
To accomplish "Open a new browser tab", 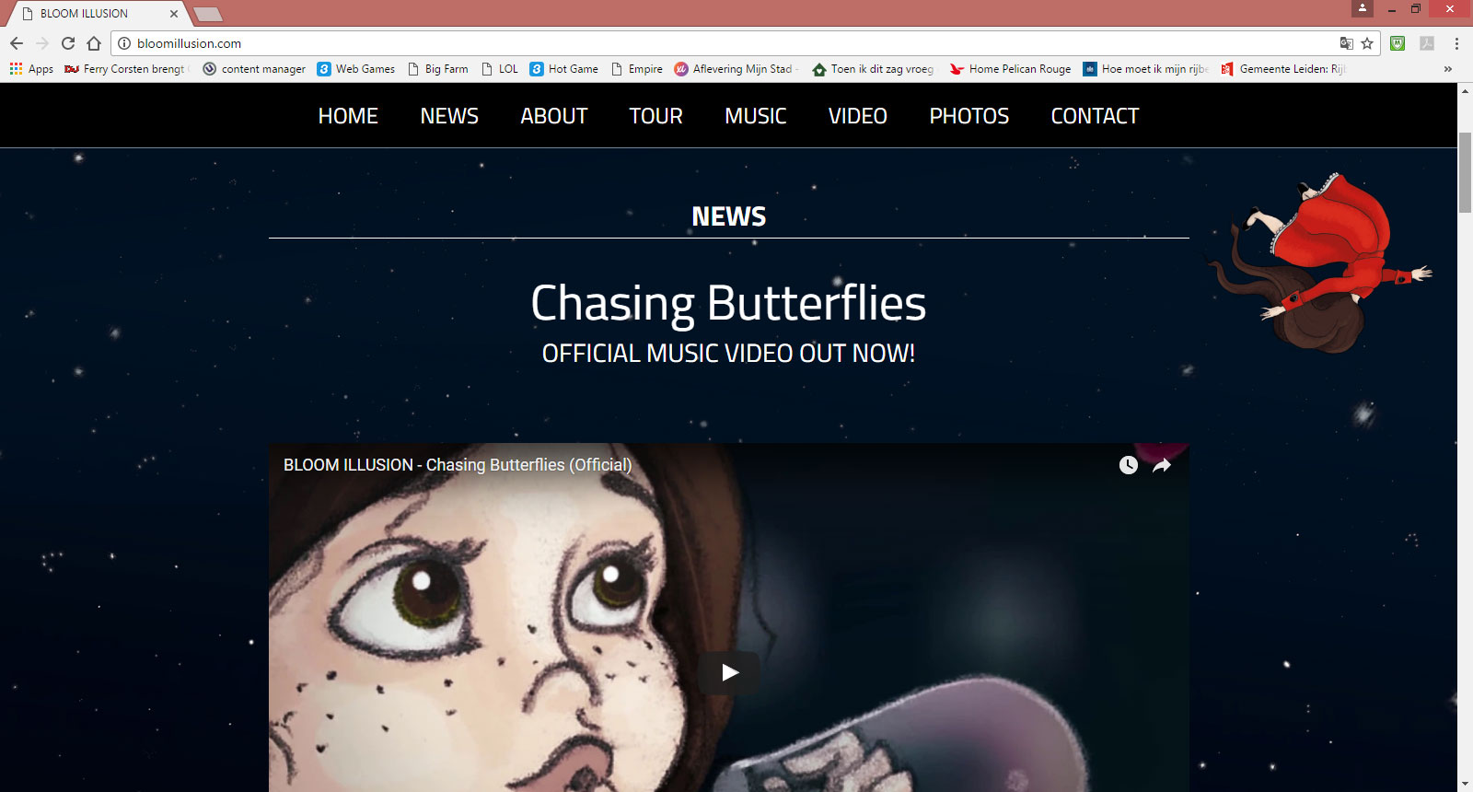I will tap(208, 14).
